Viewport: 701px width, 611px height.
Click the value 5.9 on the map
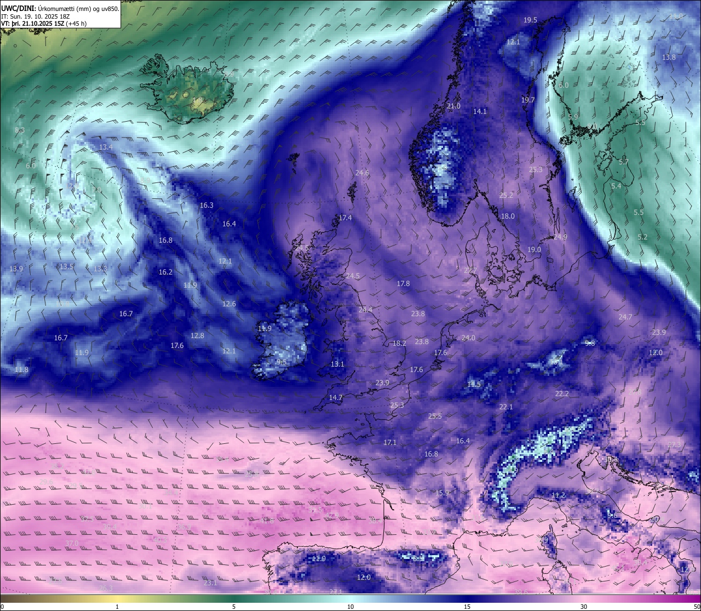[573, 117]
